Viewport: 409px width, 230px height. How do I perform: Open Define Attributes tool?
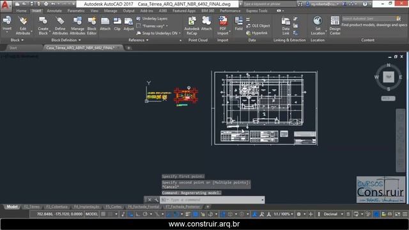60,26
